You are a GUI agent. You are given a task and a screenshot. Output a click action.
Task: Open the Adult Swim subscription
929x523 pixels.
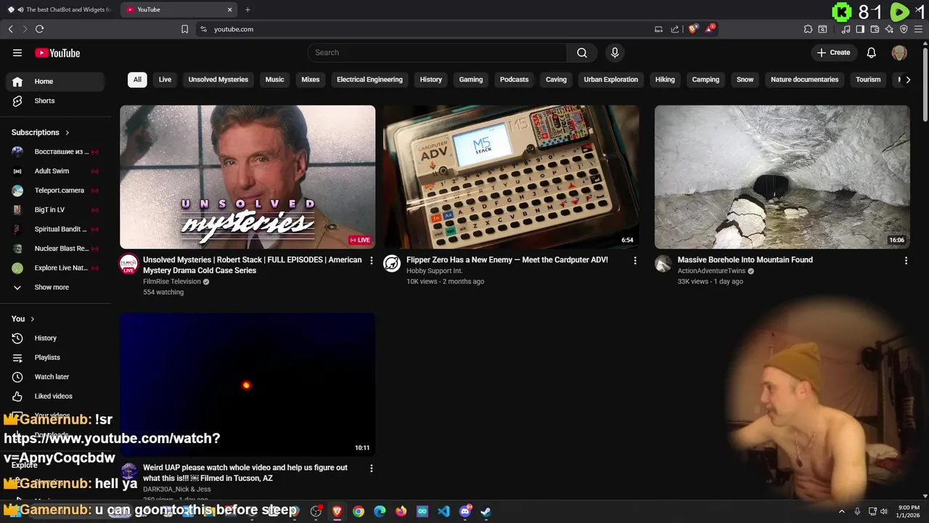click(x=55, y=171)
